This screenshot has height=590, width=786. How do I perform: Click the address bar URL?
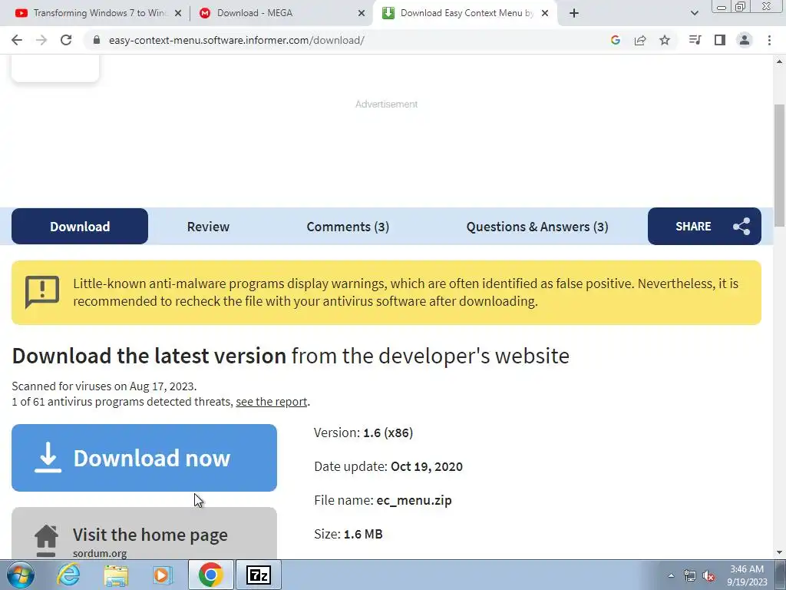tap(236, 40)
